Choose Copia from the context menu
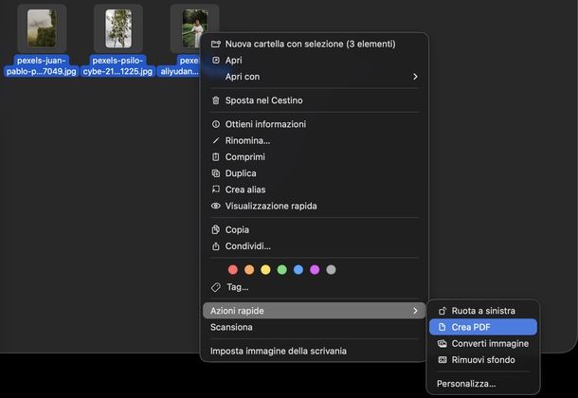578x398 pixels. pos(314,229)
